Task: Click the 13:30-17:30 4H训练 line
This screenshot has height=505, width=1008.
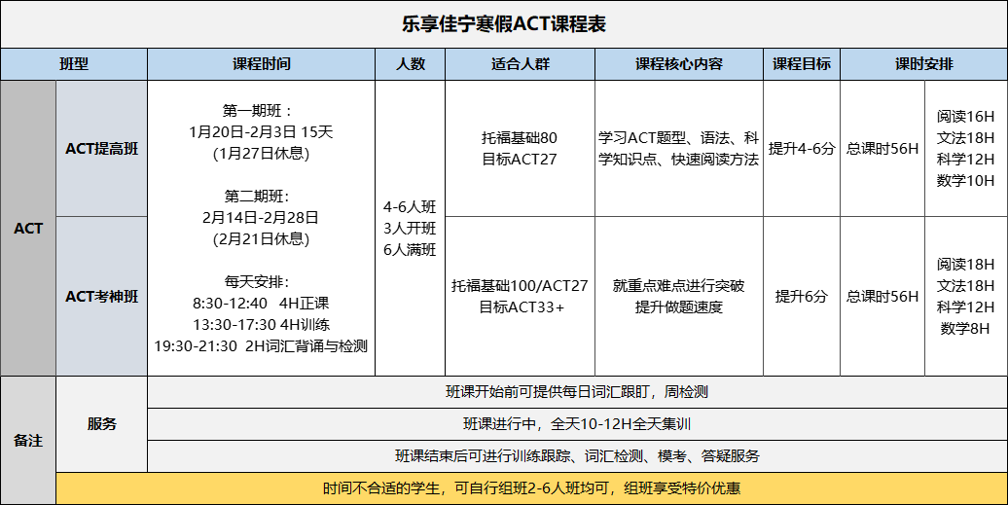Action: 261,324
